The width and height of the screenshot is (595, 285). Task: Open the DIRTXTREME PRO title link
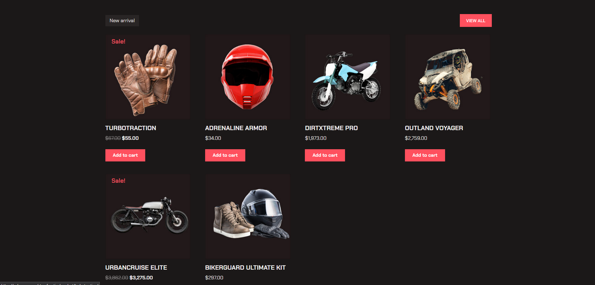point(331,128)
